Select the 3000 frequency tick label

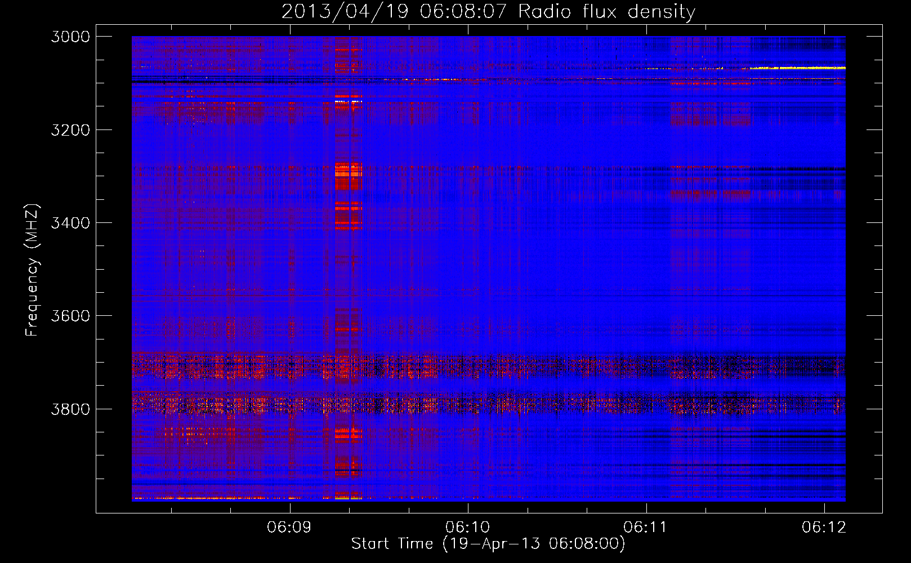click(70, 37)
